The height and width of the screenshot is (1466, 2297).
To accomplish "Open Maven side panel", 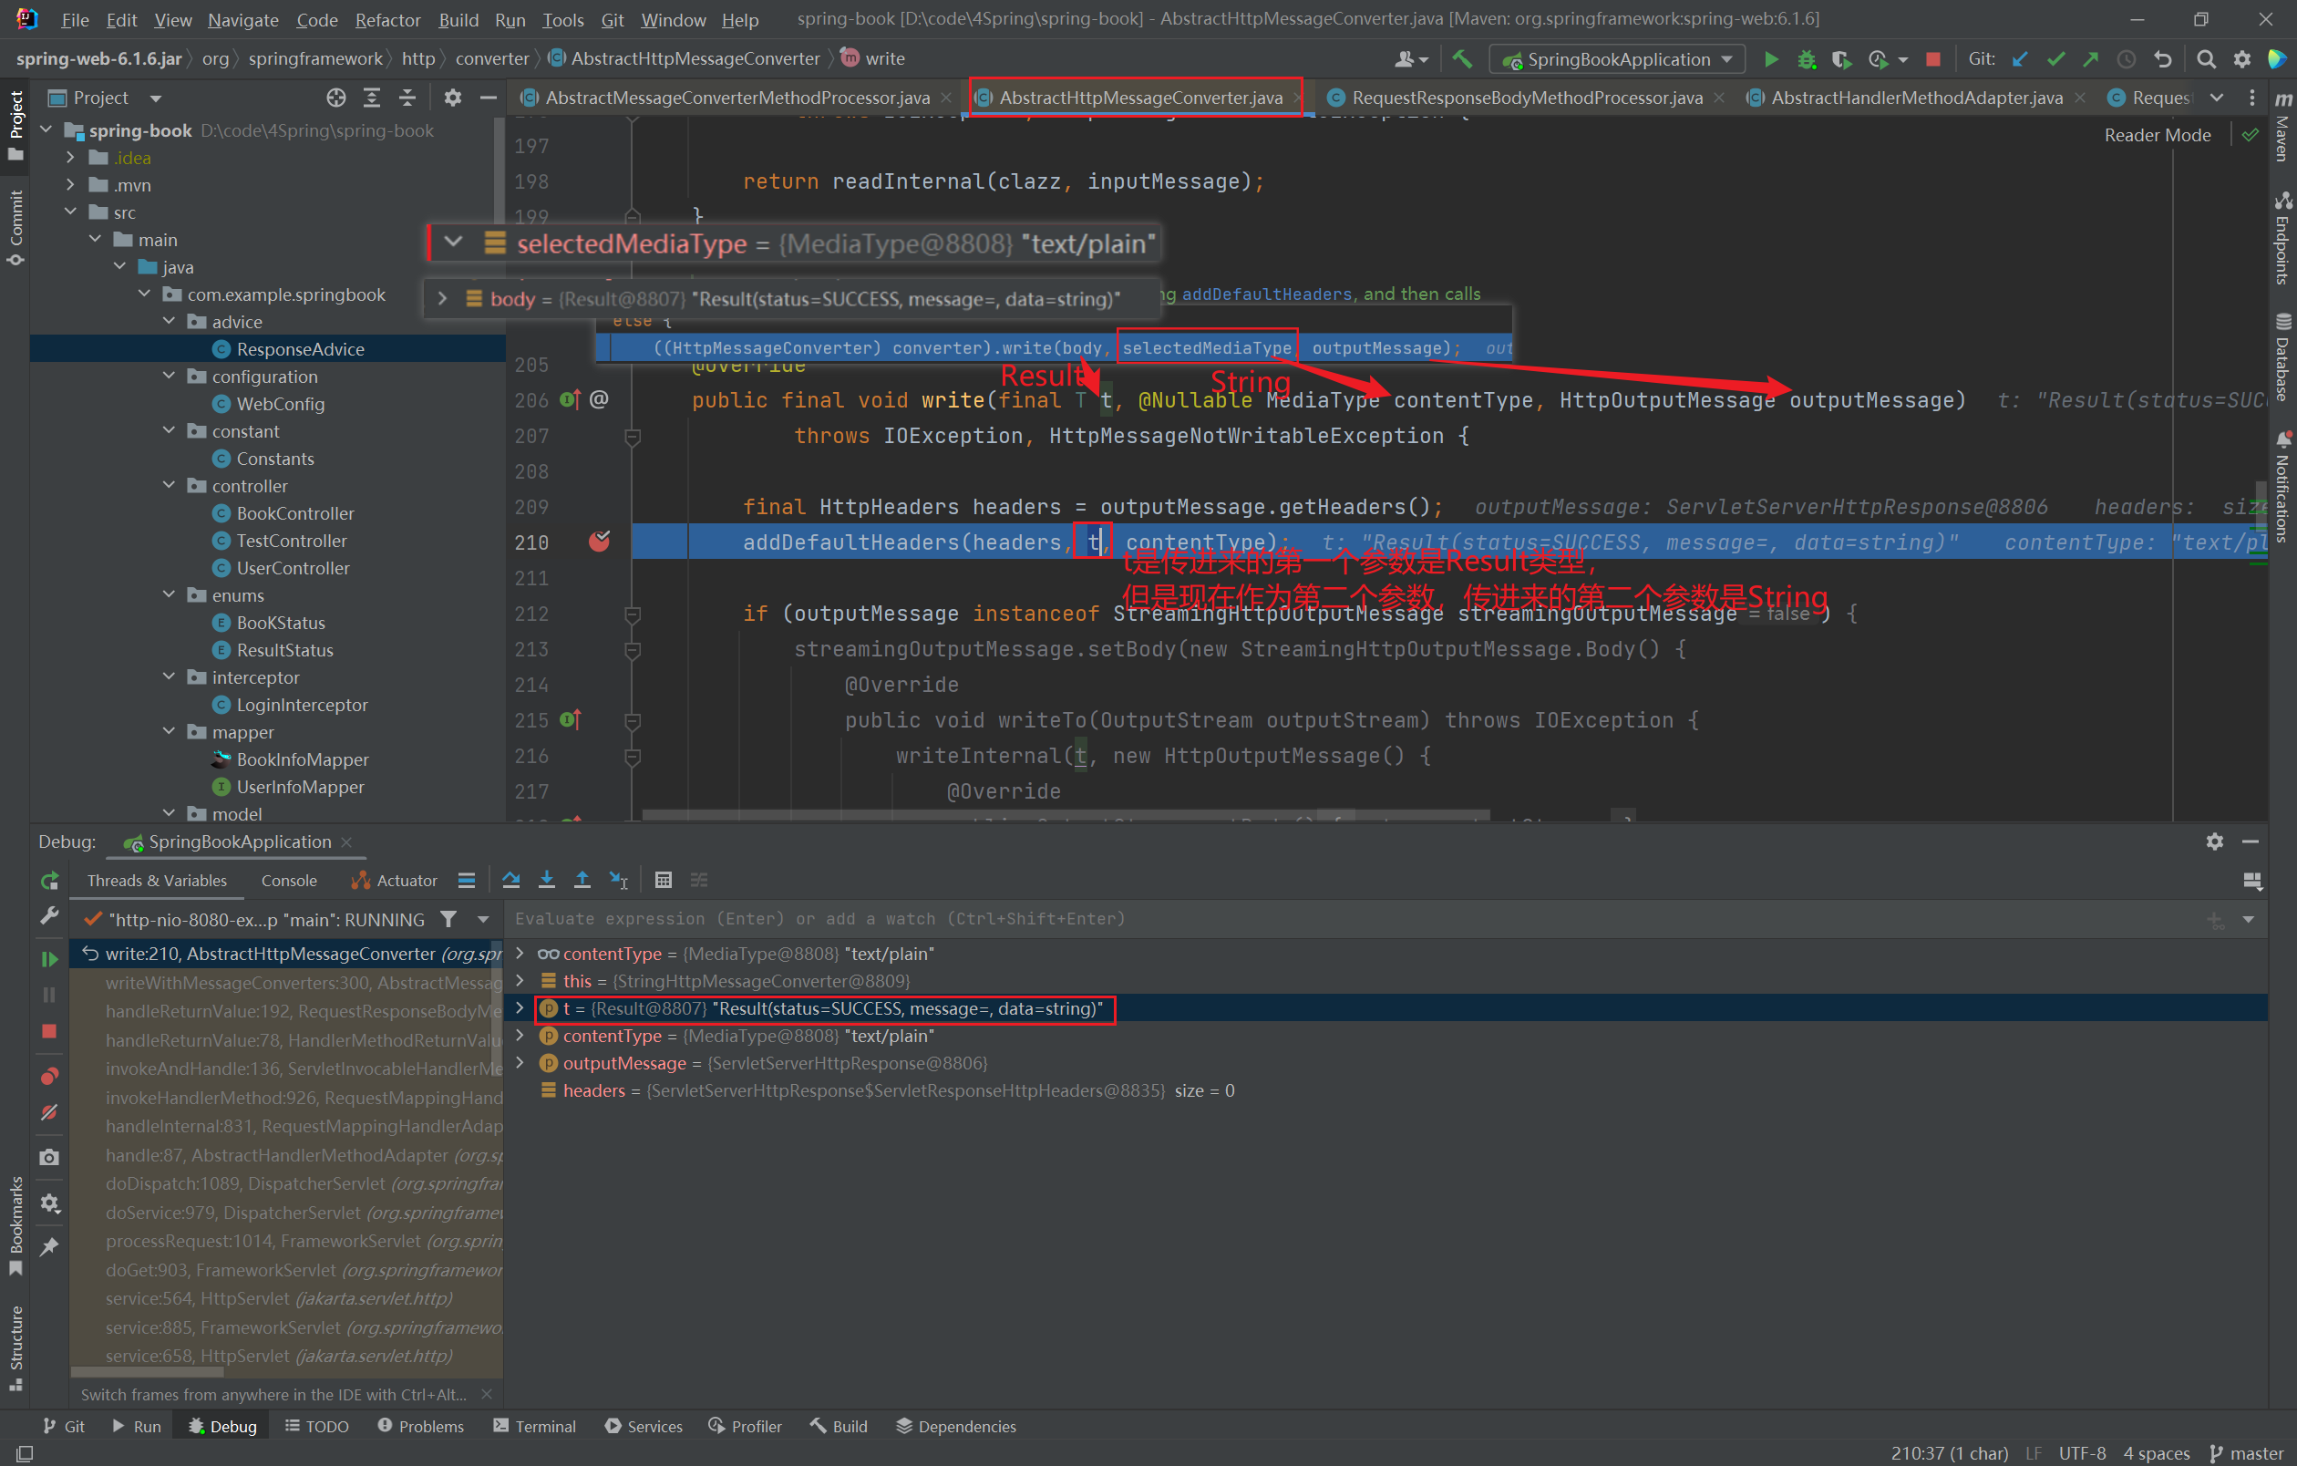I will (x=2282, y=127).
